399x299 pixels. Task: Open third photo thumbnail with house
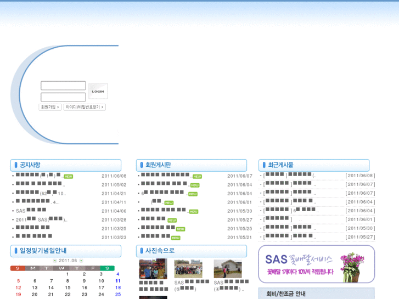click(228, 269)
